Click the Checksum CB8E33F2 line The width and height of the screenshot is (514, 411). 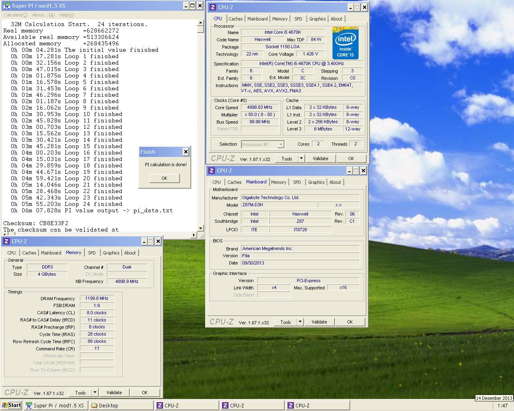[36, 223]
